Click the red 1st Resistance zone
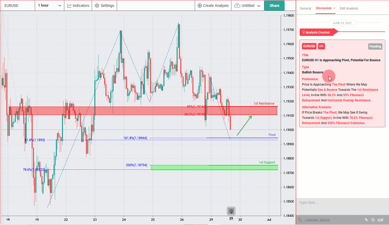Viewport: 389px width, 225px height. [143, 111]
